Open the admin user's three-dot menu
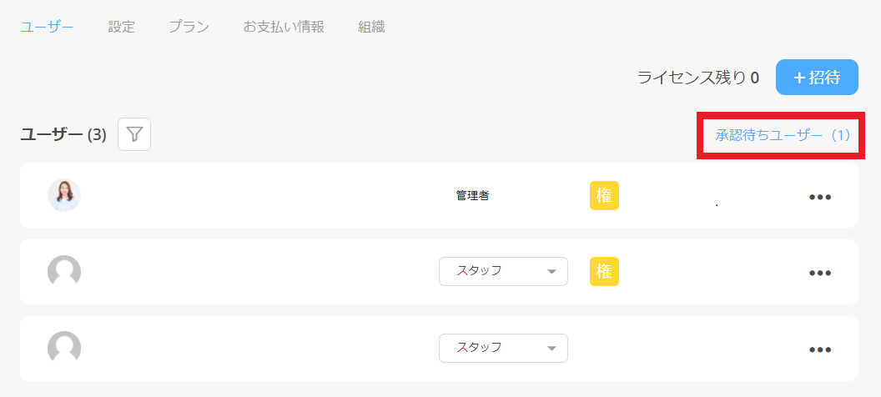Image resolution: width=881 pixels, height=397 pixels. pyautogui.click(x=820, y=197)
